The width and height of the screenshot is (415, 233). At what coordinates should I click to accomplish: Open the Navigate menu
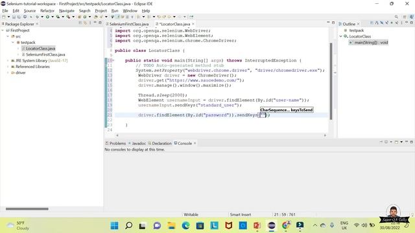(67, 11)
